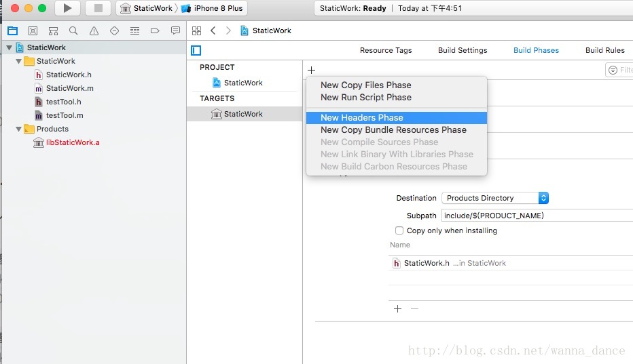Switch to Build Settings tab

point(463,50)
